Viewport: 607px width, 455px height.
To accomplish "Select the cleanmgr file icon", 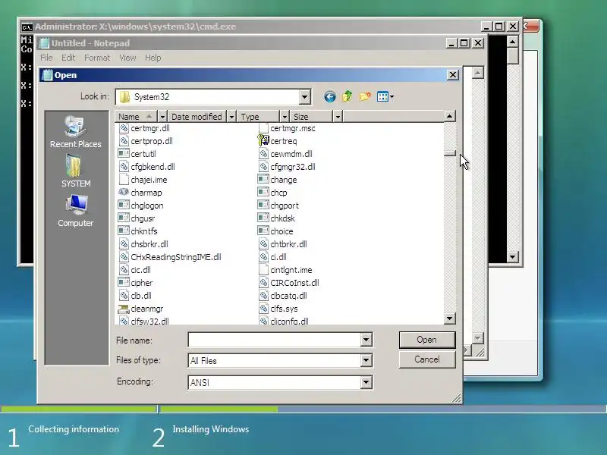I will [x=124, y=309].
